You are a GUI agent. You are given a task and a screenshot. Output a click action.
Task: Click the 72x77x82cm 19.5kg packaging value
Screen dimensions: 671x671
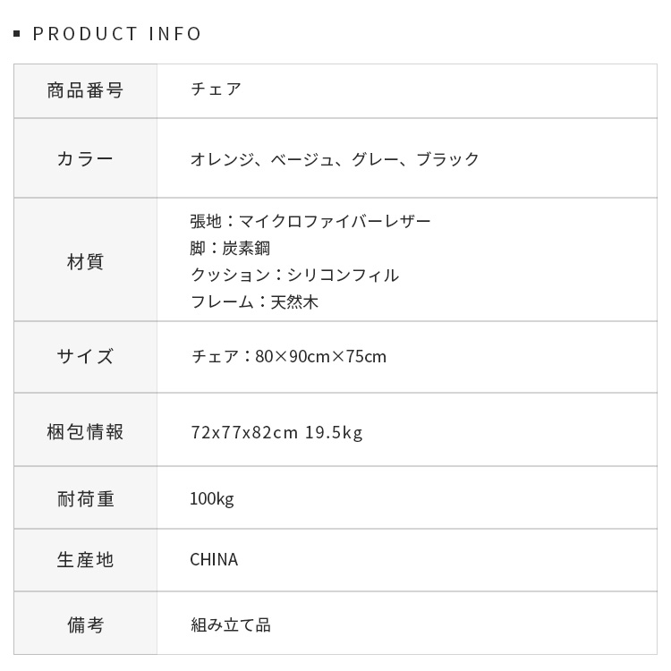[x=276, y=432]
